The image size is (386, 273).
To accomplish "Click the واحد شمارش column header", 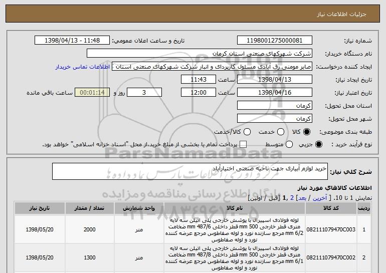I will coord(139,208).
